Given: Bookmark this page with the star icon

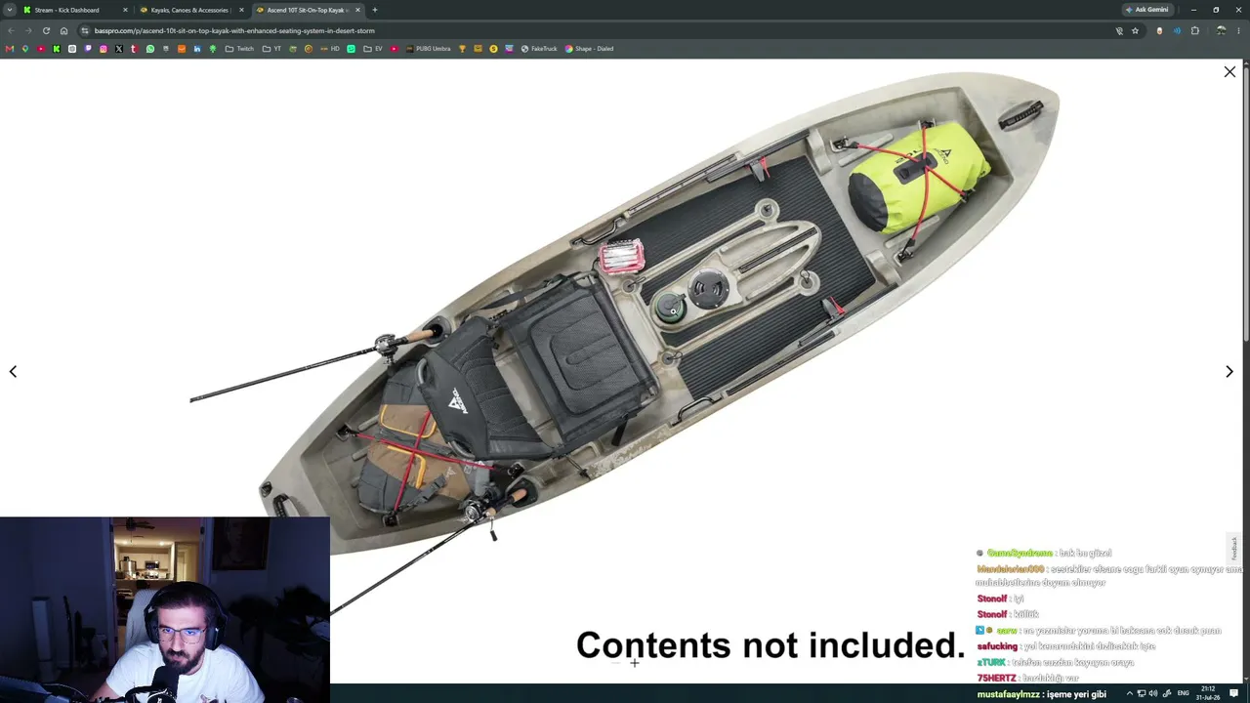Looking at the screenshot, I should coord(1135,30).
